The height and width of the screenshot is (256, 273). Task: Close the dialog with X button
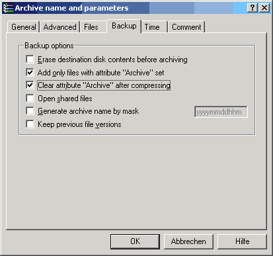(264, 8)
